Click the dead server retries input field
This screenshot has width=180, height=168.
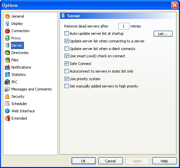(124, 26)
